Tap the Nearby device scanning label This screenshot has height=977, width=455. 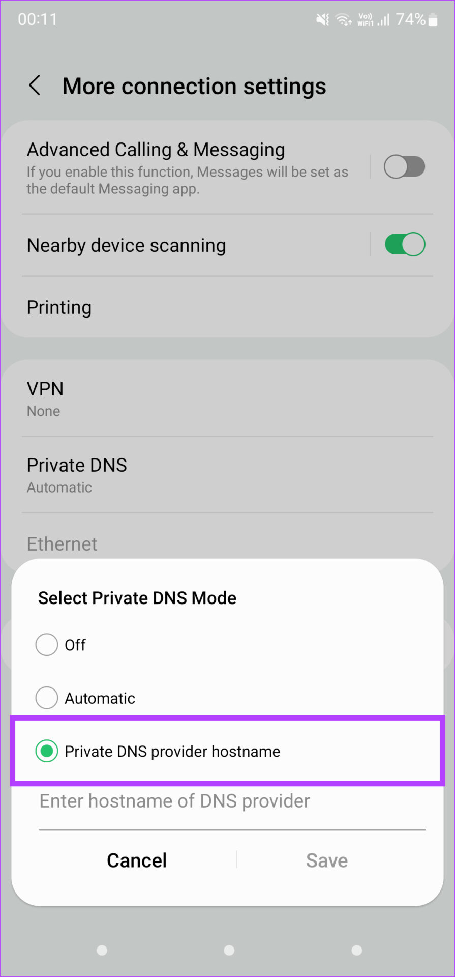(126, 245)
